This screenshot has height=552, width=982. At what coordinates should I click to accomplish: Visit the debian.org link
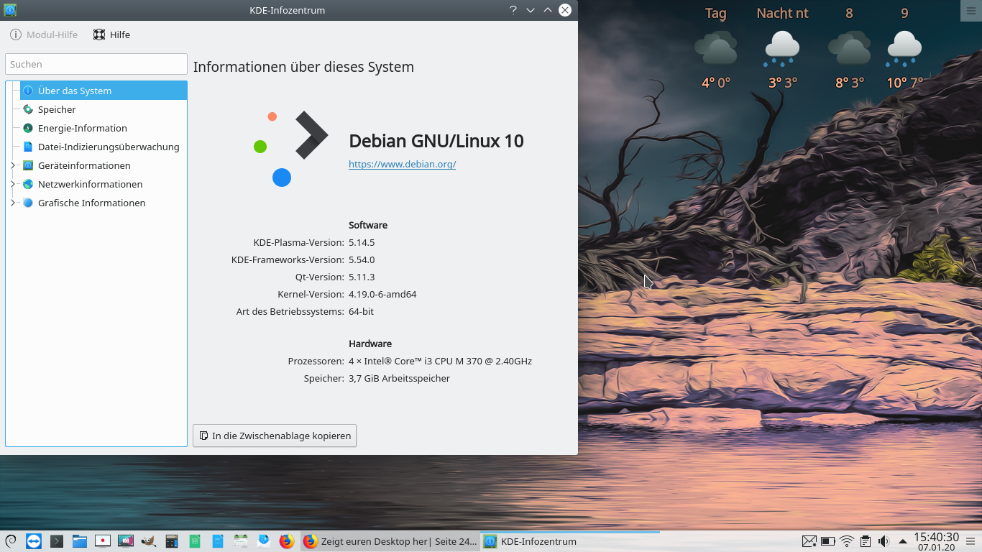(x=402, y=164)
